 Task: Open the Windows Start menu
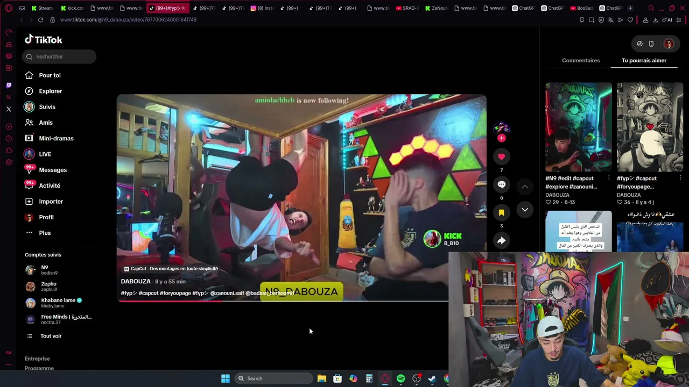point(226,378)
